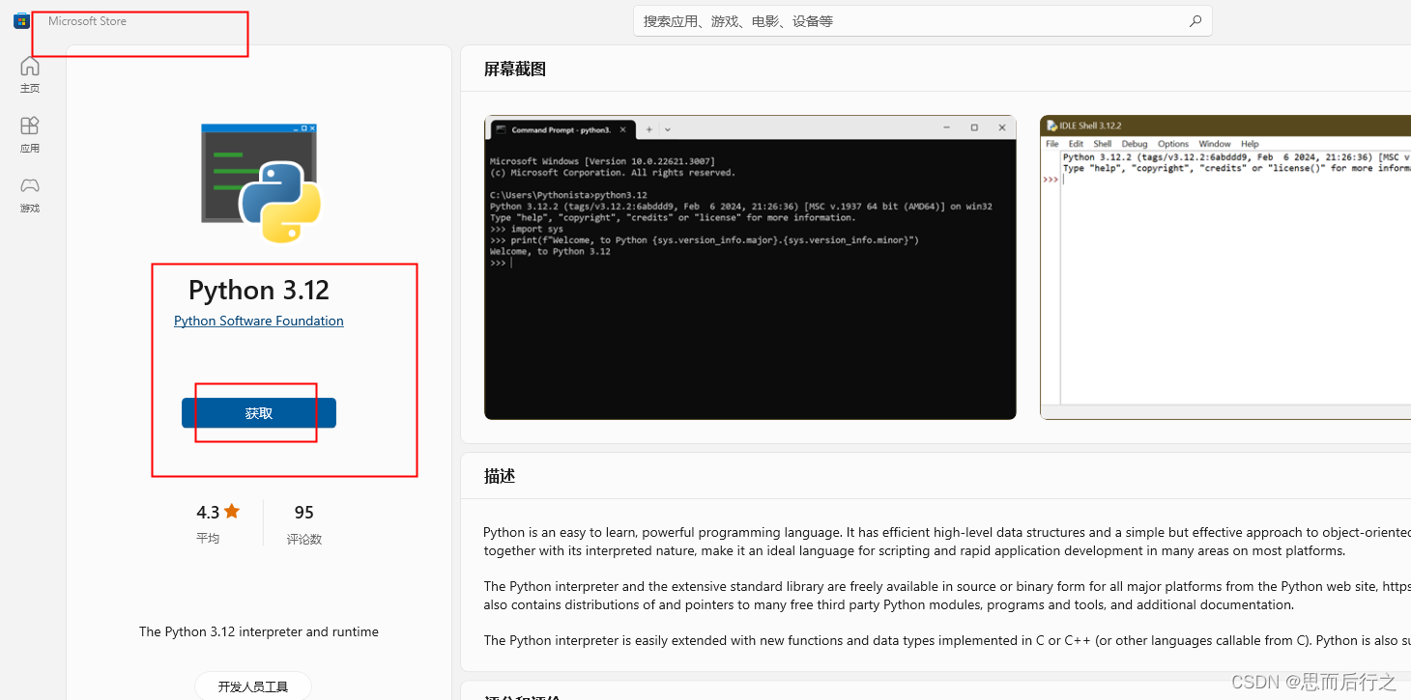
Task: Click description paragraph starting 'Python is an easy'
Action: [x=947, y=541]
